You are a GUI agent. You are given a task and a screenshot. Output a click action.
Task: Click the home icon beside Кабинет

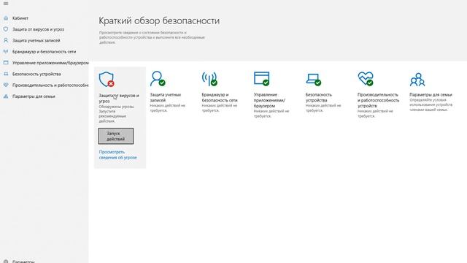[6, 18]
